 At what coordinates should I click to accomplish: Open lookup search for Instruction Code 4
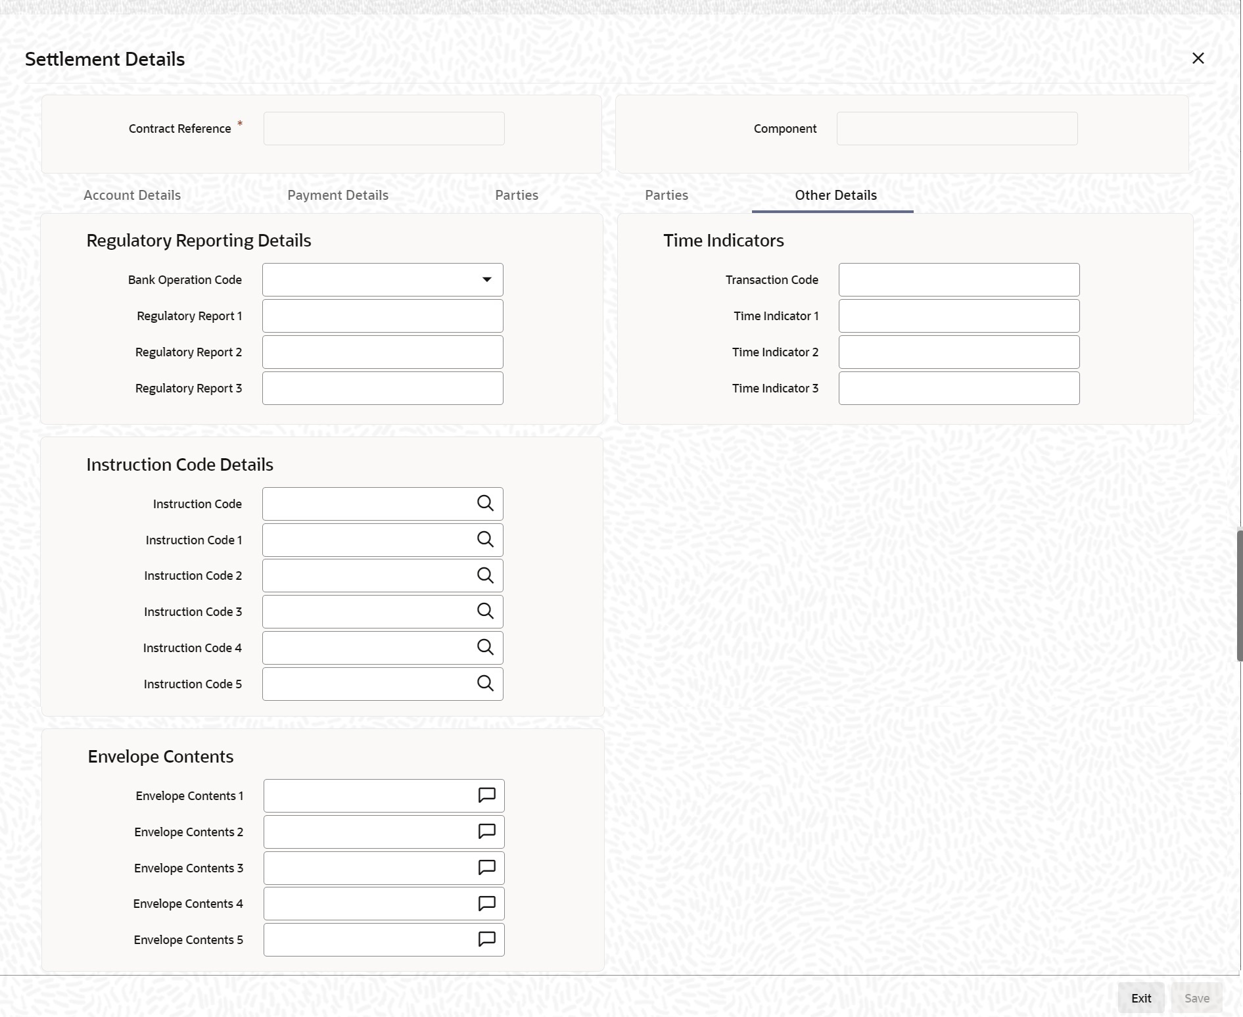(485, 648)
